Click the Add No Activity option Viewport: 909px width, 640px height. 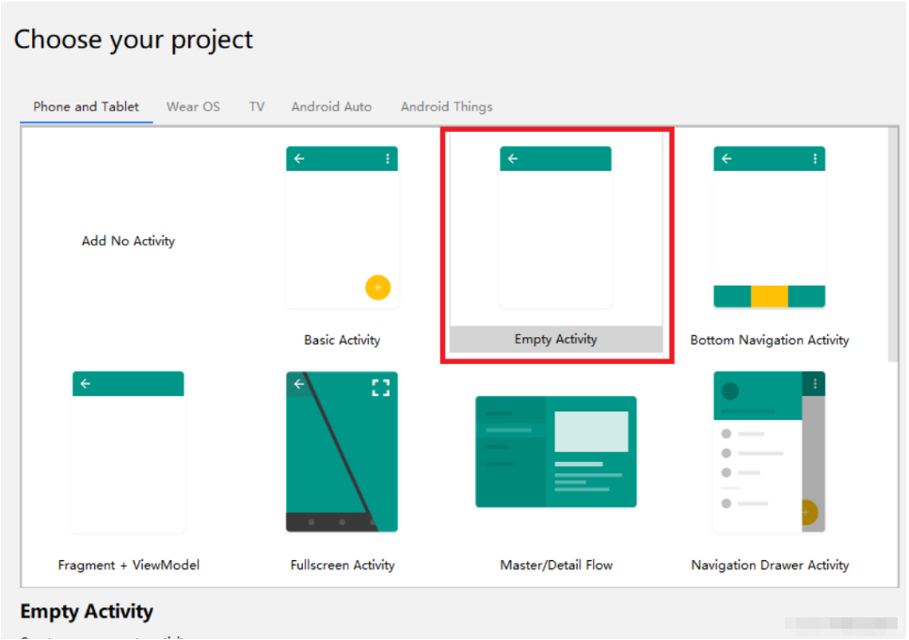point(128,241)
